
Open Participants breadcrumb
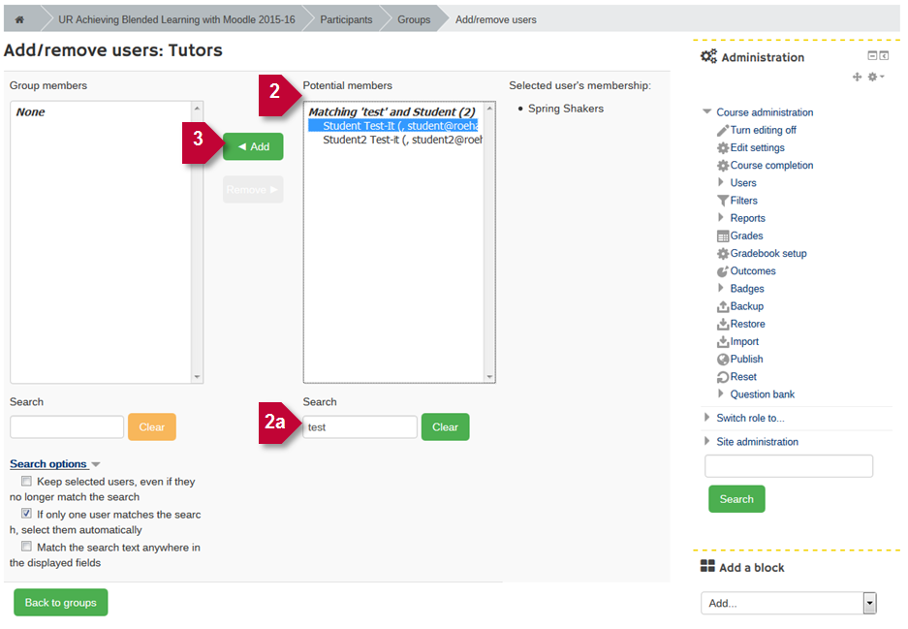click(x=346, y=19)
